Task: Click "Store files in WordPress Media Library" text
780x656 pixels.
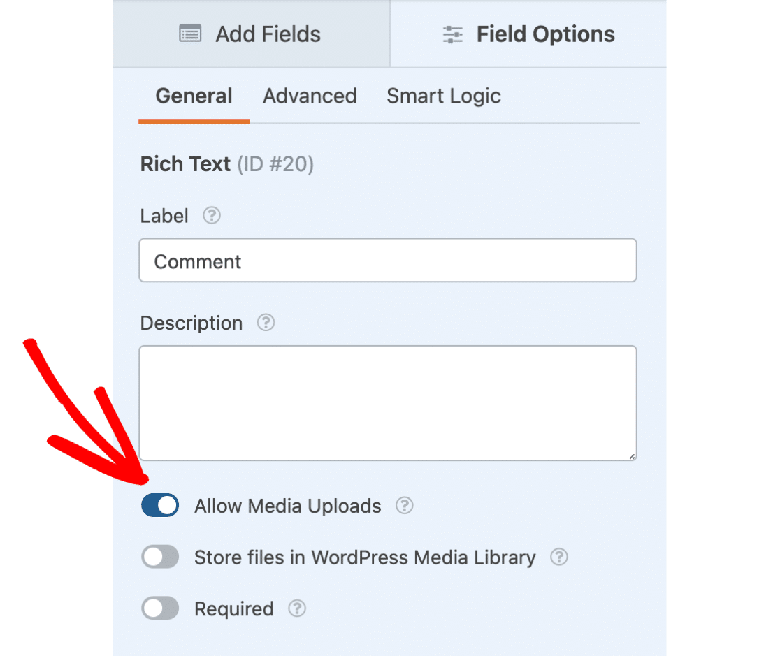Action: point(365,557)
